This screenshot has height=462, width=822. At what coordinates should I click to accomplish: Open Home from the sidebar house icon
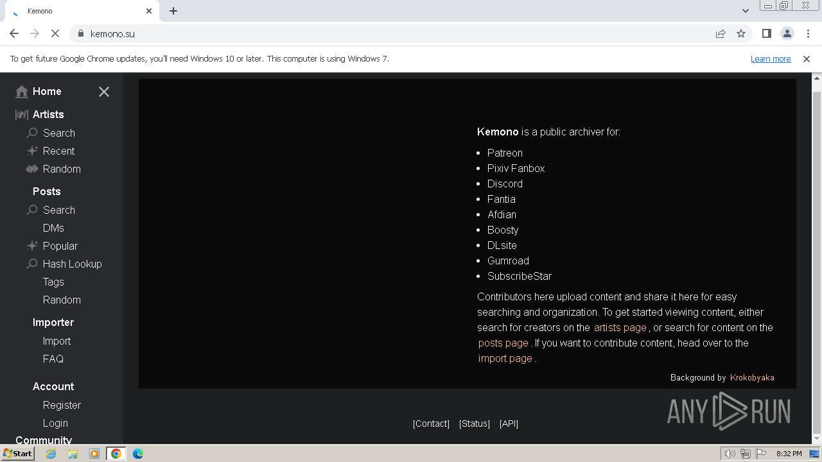(22, 92)
